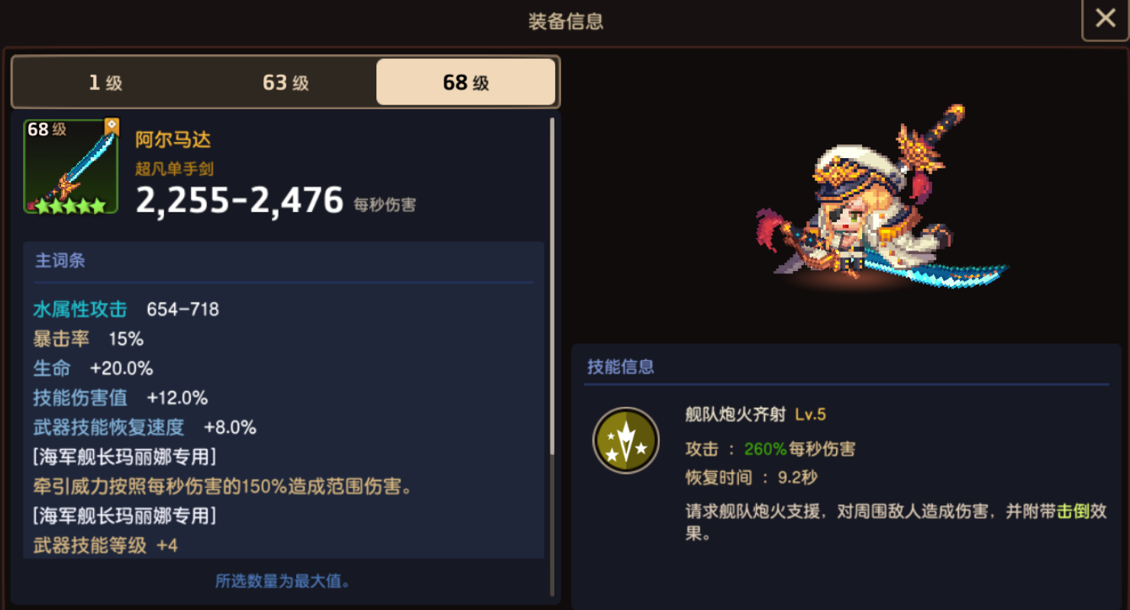Click the green star rating on weapon icon
This screenshot has height=610, width=1130.
pyautogui.click(x=70, y=205)
